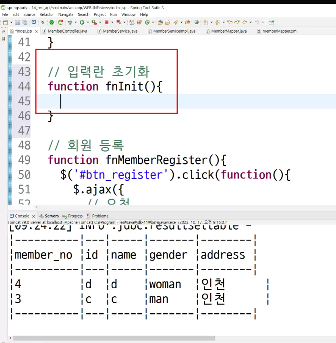This screenshot has width=336, height=343.
Task: Open the Search dropdown arrow
Action: tap(181, 22)
